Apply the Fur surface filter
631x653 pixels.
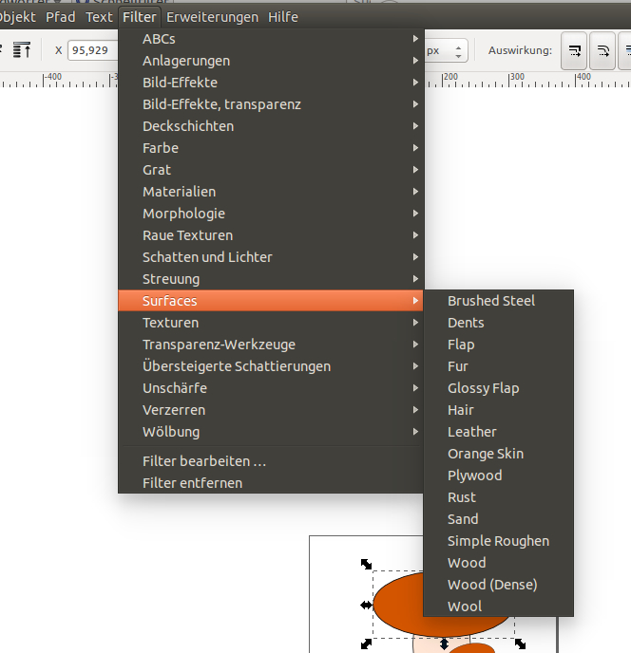pyautogui.click(x=498, y=366)
